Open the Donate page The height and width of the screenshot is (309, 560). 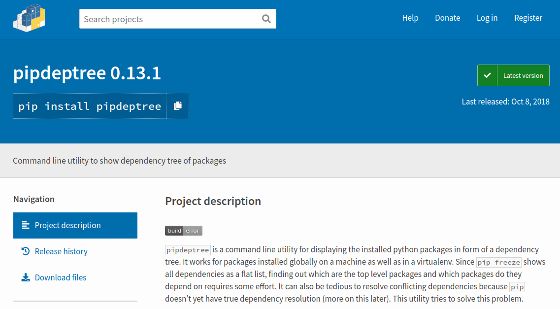[x=447, y=18]
